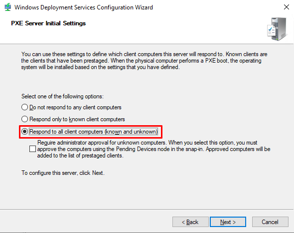Click the server checklist icon in header
Screen dimensions: 294x233
278,29
